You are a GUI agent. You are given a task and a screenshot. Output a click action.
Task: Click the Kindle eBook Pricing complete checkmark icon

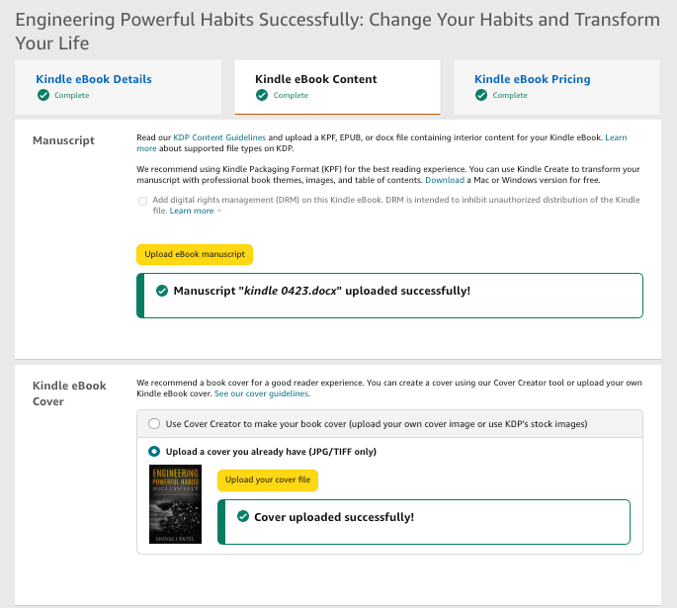pyautogui.click(x=481, y=96)
